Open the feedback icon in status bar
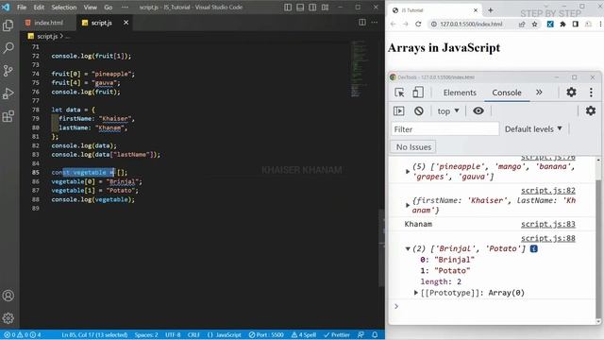604x340 pixels. [x=361, y=334]
